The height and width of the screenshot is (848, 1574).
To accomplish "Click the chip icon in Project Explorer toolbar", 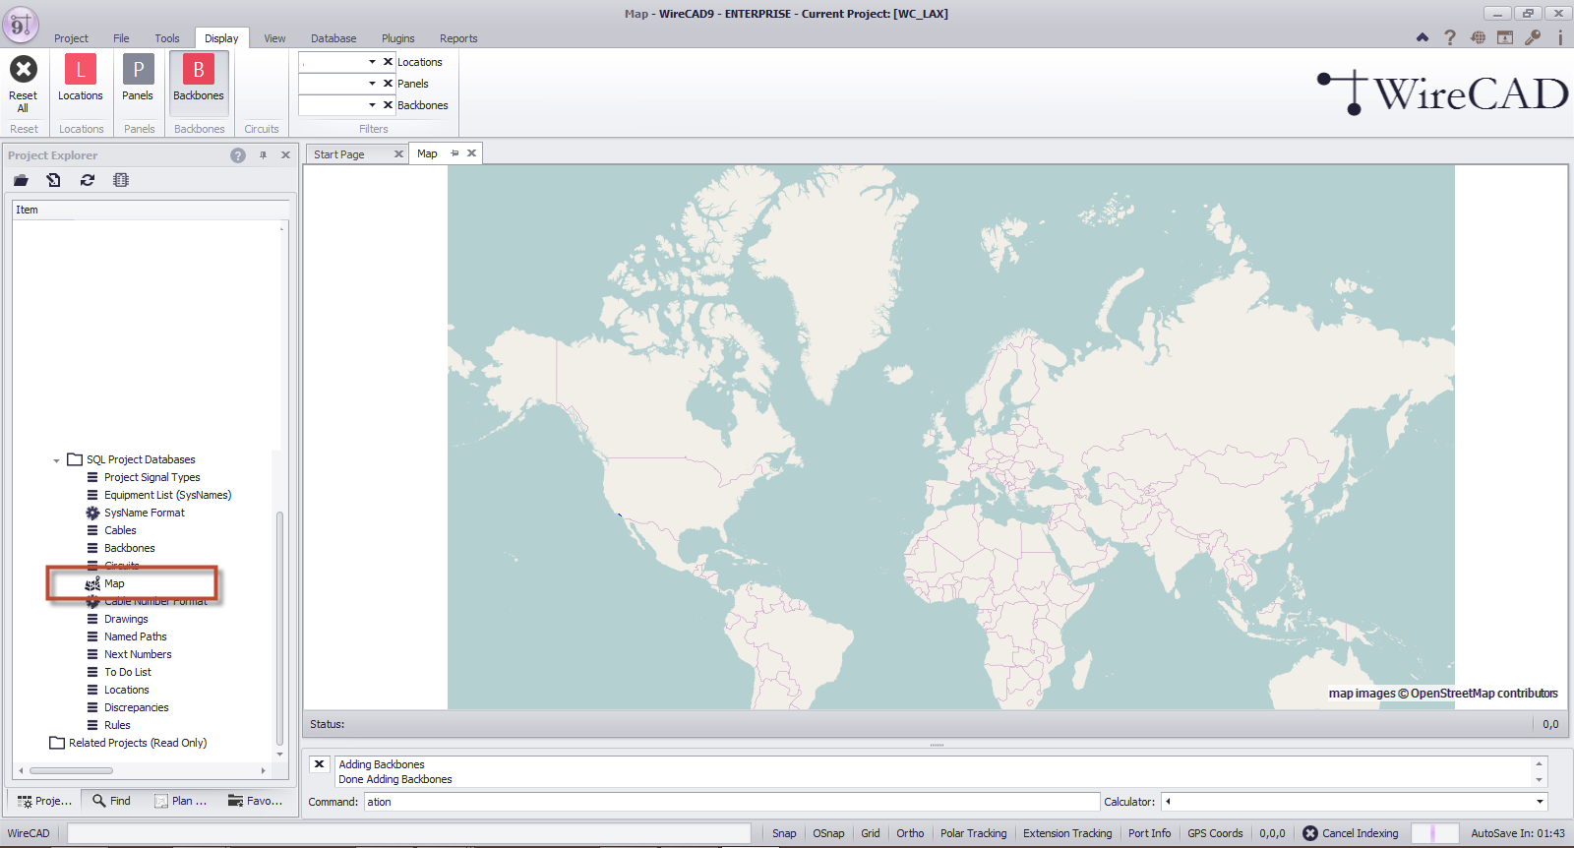I will [x=121, y=180].
